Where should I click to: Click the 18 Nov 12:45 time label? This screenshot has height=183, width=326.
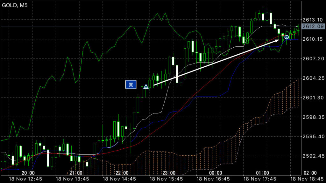[x=25, y=179]
